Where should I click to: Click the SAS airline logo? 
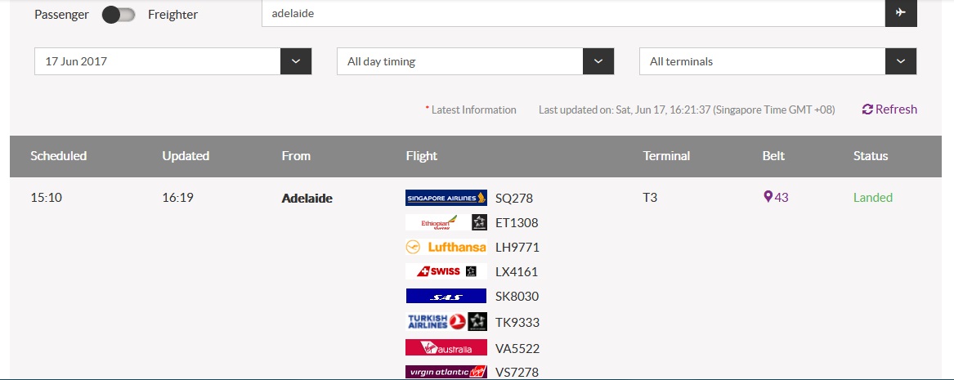[446, 296]
